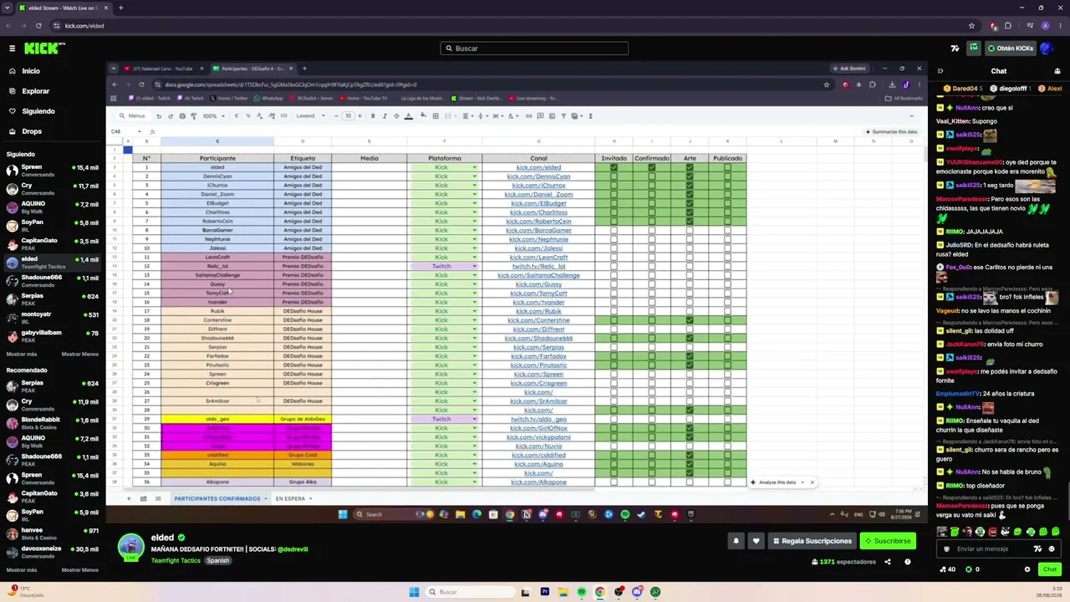This screenshot has width=1070, height=602.
Task: Click the Sheets font size box
Action: pos(349,116)
